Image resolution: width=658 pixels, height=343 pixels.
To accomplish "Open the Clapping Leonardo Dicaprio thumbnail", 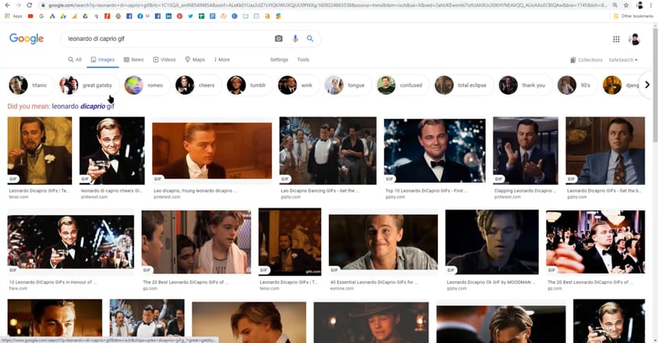I will (526, 150).
